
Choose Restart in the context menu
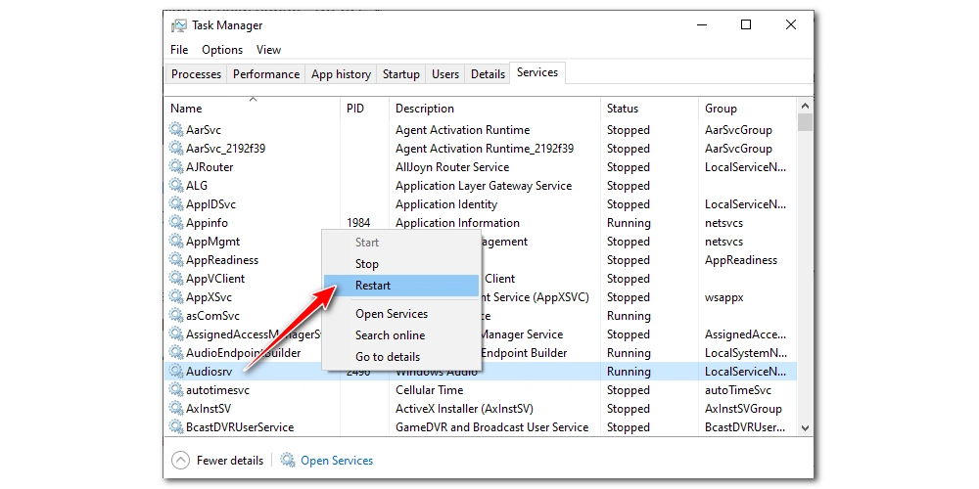coord(400,286)
